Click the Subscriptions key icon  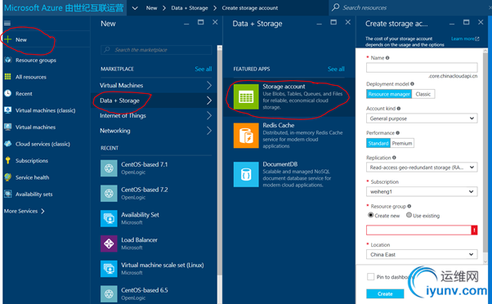tap(8, 160)
